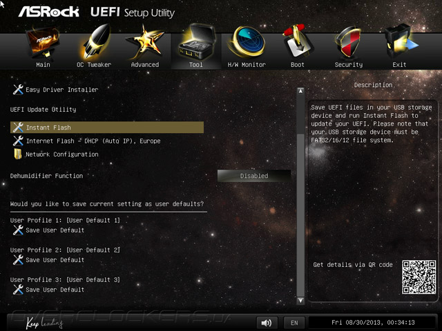The width and height of the screenshot is (442, 331).
Task: Save User Default for Profile 2
Action: pos(55,260)
